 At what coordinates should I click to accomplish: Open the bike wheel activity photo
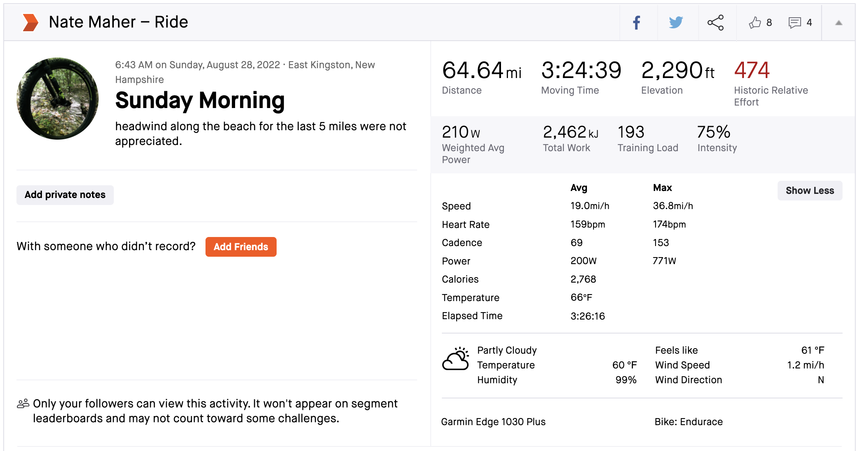tap(58, 99)
